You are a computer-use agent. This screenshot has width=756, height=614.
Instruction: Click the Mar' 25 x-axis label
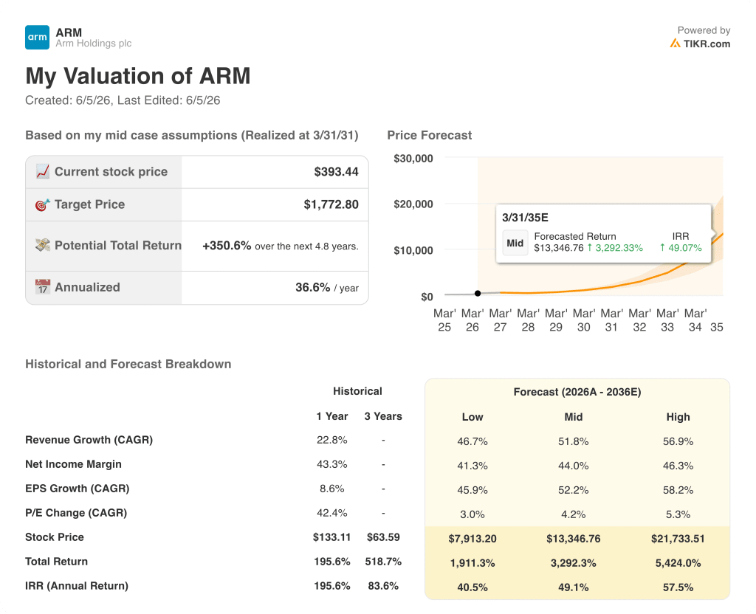tap(444, 320)
